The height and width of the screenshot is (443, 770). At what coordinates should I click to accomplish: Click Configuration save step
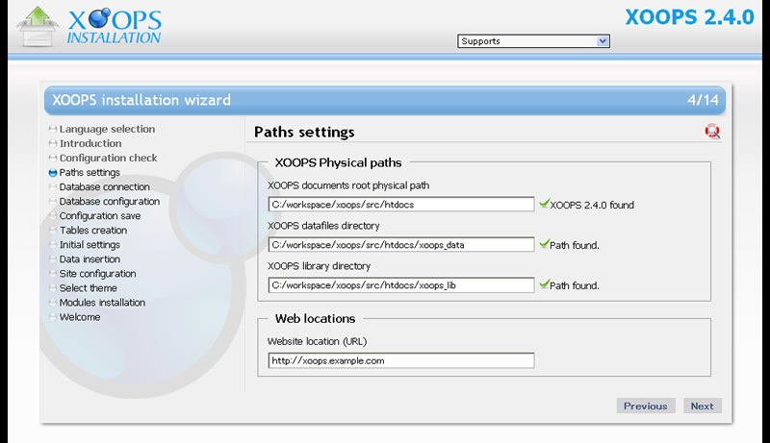click(x=100, y=215)
